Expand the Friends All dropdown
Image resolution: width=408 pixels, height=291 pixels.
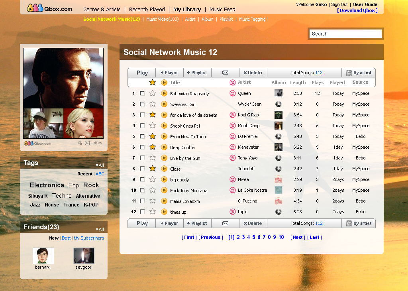pos(100,229)
